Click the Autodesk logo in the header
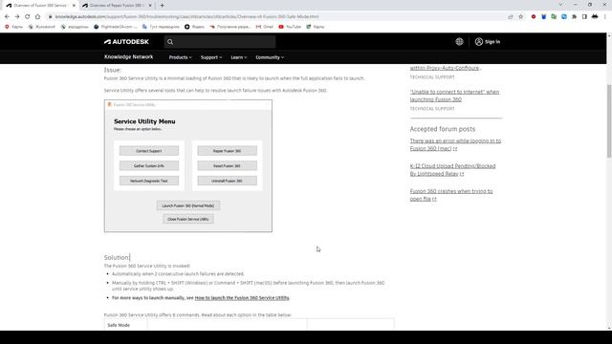This screenshot has height=344, width=612. tap(126, 42)
